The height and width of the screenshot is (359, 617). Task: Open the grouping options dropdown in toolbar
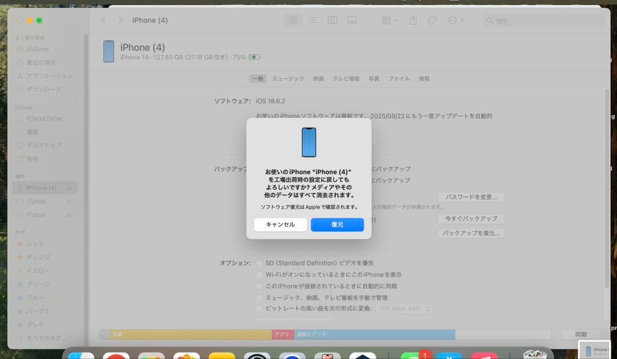(389, 20)
